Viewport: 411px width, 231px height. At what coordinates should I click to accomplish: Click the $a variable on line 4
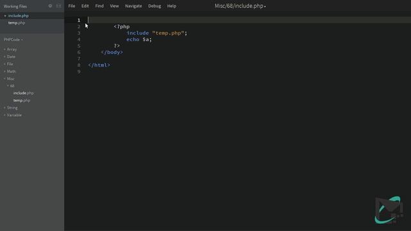point(146,39)
